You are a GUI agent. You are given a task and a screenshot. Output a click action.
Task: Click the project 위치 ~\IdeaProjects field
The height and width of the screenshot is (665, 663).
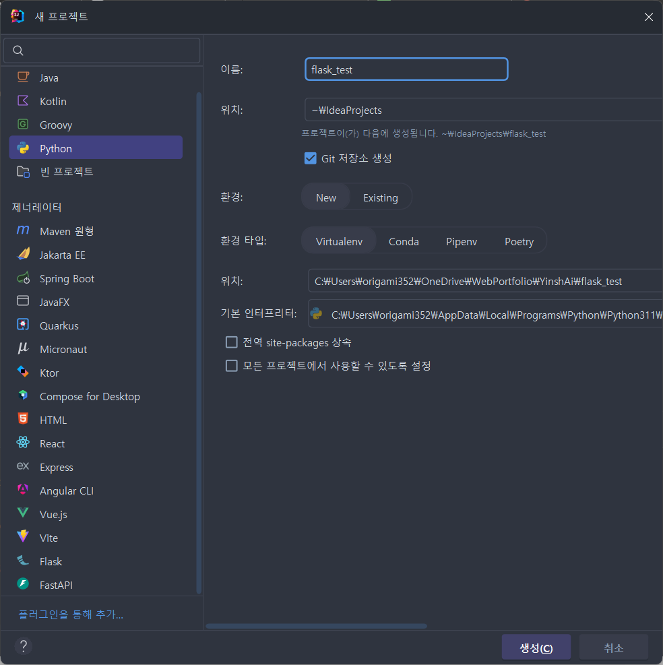(x=484, y=110)
